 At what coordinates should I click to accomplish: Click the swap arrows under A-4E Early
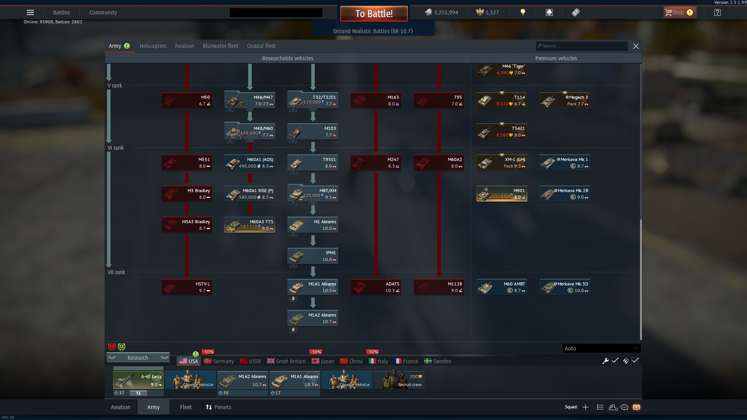138,393
